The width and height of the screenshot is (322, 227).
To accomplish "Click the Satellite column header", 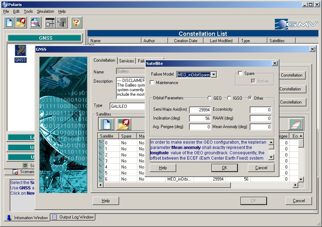I will (x=109, y=136).
